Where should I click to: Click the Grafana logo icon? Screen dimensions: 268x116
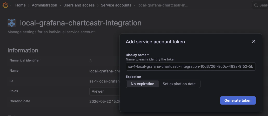pos(5,5)
